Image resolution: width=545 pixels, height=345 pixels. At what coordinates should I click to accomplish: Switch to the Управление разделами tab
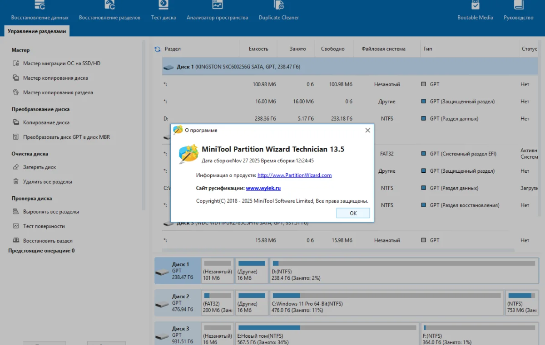click(x=37, y=31)
